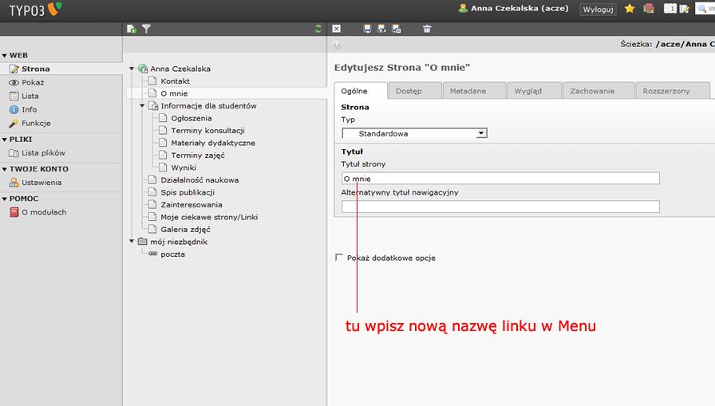The height and width of the screenshot is (406, 715).
Task: Click the help icon above the edit form
Action: (337, 45)
